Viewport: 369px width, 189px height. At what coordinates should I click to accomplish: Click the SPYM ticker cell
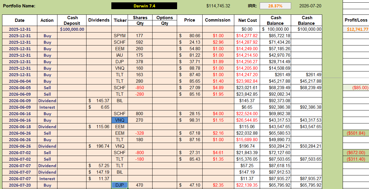(x=120, y=36)
